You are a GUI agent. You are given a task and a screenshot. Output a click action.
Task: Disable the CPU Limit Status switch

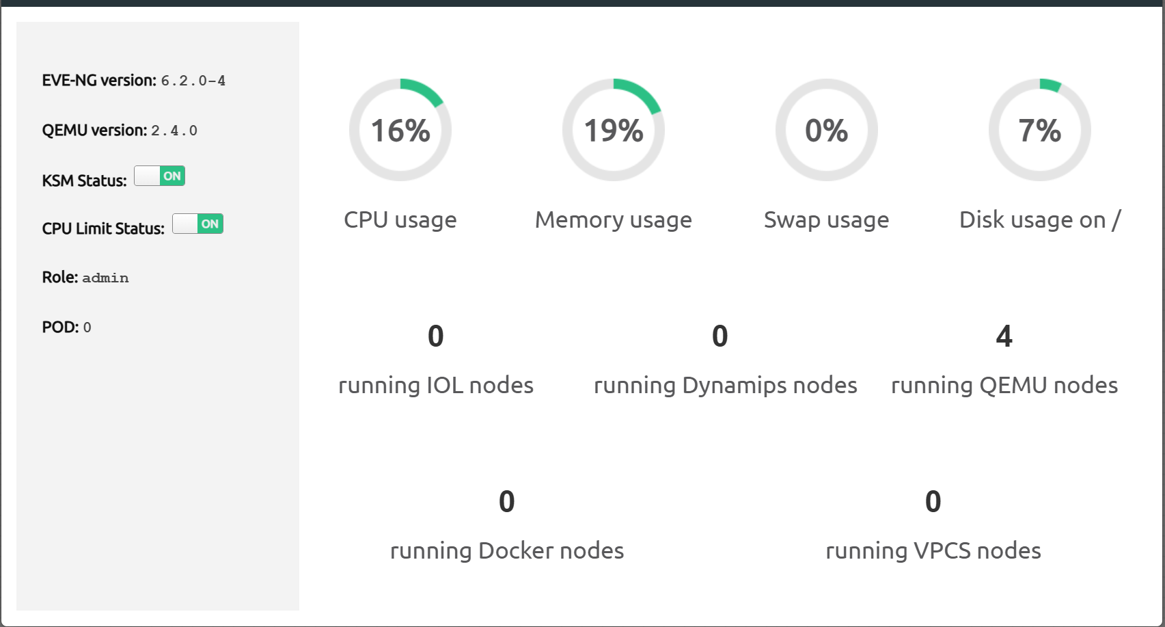click(197, 224)
